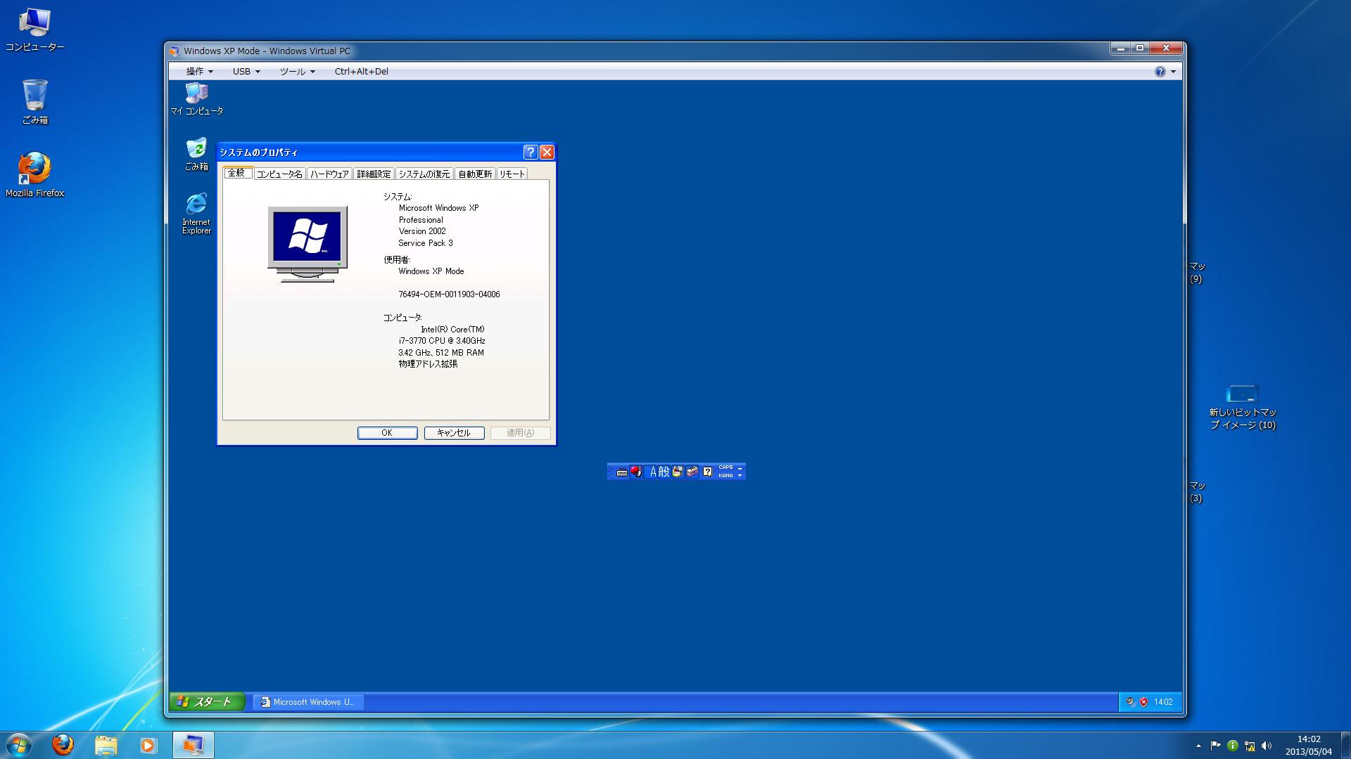Toggle KANA lock in the language bar
1351x759 pixels.
725,476
